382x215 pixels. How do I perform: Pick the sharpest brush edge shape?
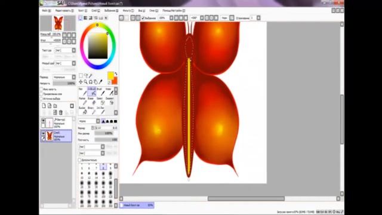click(x=103, y=121)
